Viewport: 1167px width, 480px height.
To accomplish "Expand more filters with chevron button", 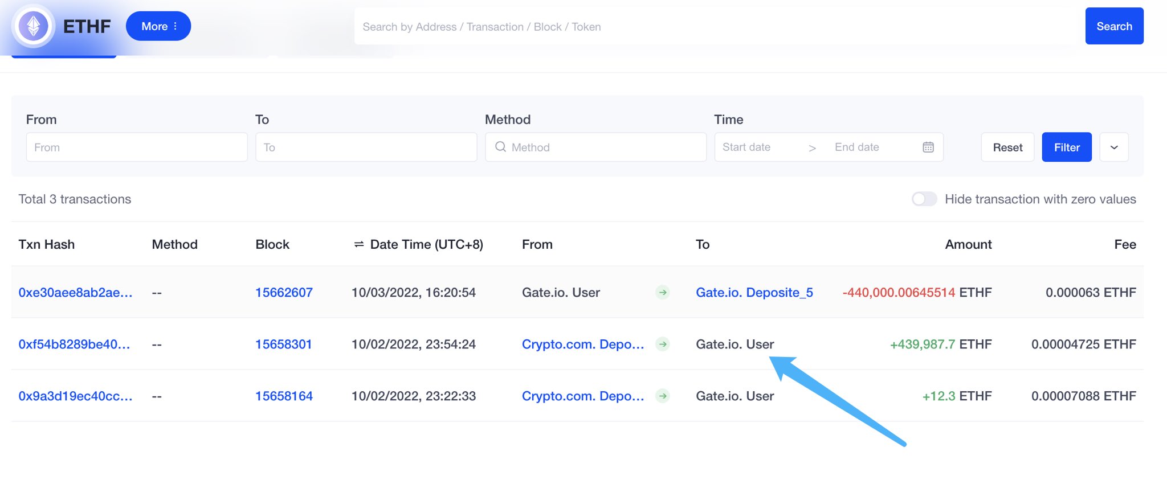I will [1114, 147].
